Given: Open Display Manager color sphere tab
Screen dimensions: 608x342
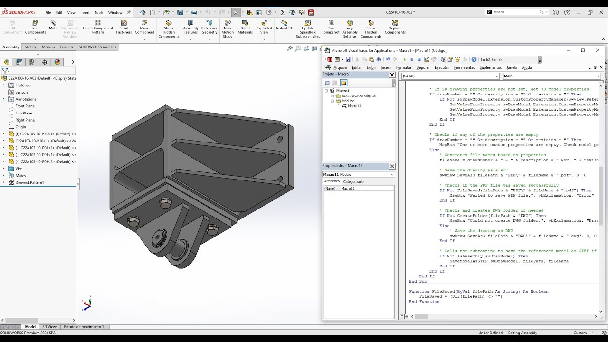Looking at the screenshot, I should 57,62.
